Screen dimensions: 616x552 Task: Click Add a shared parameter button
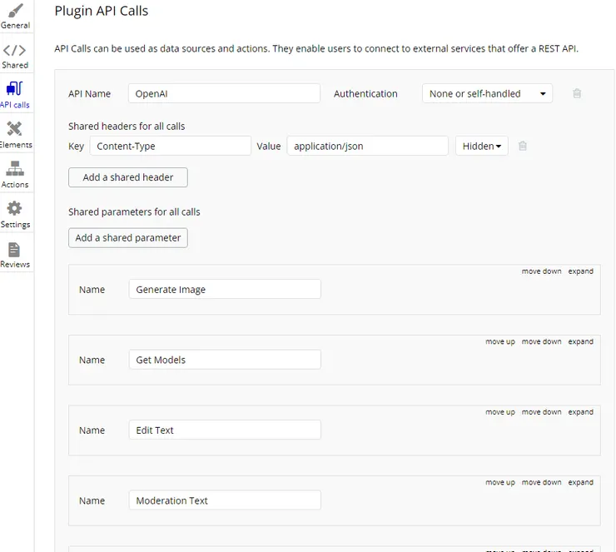[x=128, y=238]
